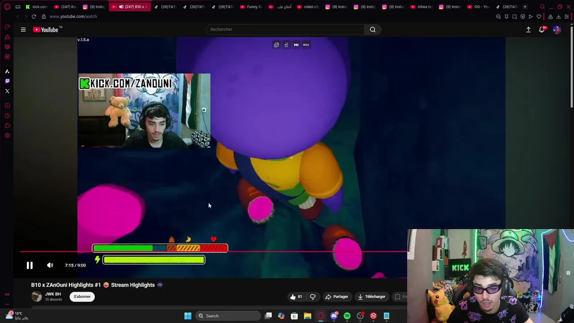Switch to the Funny Ka YouTube tab
The height and width of the screenshot is (323, 574).
tap(251, 7)
